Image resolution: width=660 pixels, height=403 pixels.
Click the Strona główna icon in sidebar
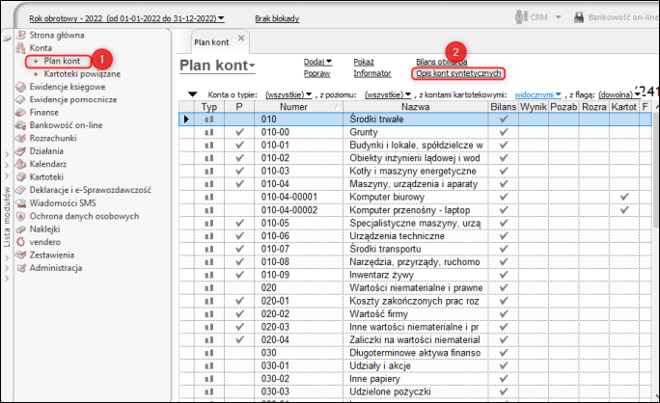pos(20,35)
